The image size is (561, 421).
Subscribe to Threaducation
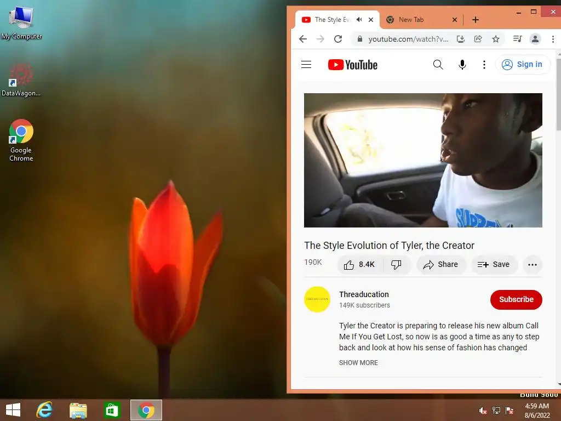click(x=516, y=300)
